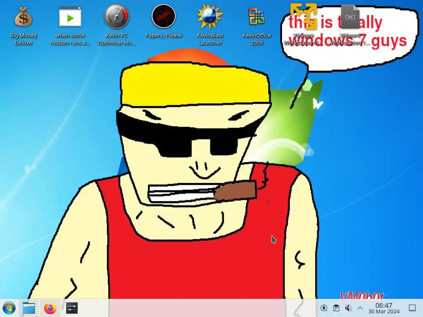Open the Papers, Please desktop shortcut
Screen dimensions: 423x317
pos(164,21)
